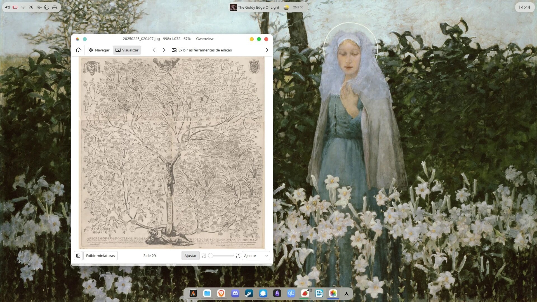Go to Gwenview start page home icon
This screenshot has height=302, width=537.
coord(78,50)
